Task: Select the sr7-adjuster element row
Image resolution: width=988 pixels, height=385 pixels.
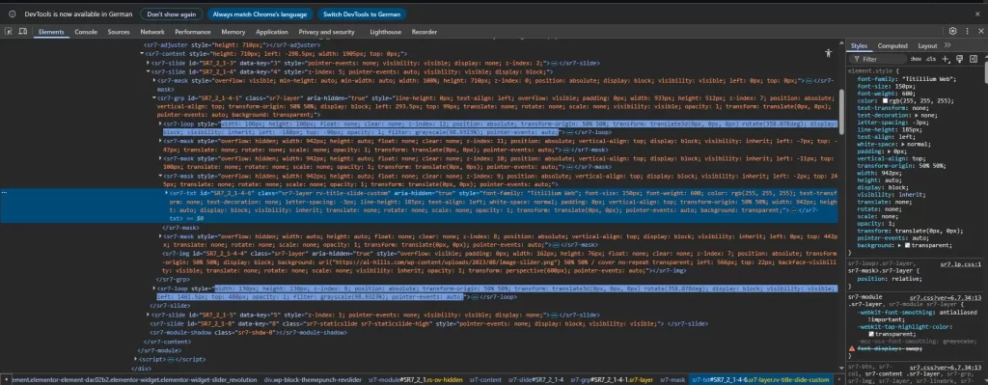Action: click(x=232, y=45)
